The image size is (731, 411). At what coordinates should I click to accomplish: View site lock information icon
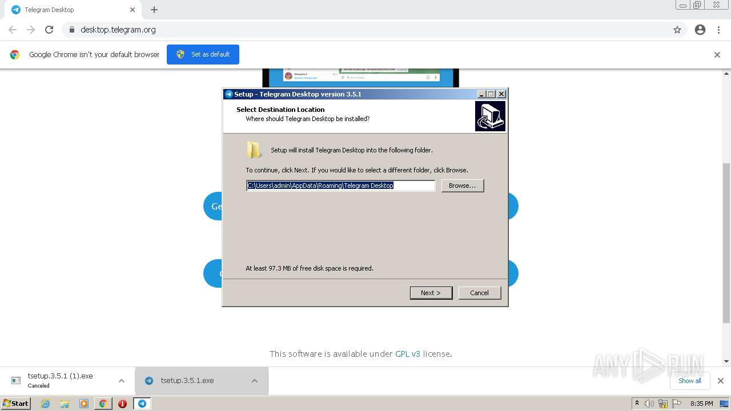pyautogui.click(x=71, y=30)
